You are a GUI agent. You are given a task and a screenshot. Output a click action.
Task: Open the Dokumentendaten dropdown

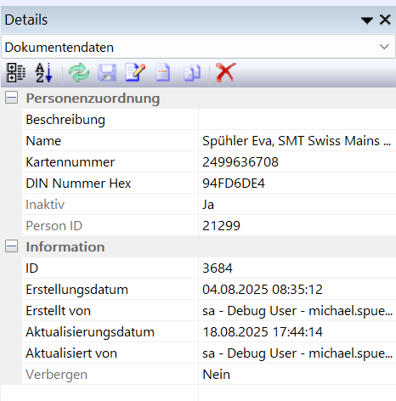click(x=198, y=47)
